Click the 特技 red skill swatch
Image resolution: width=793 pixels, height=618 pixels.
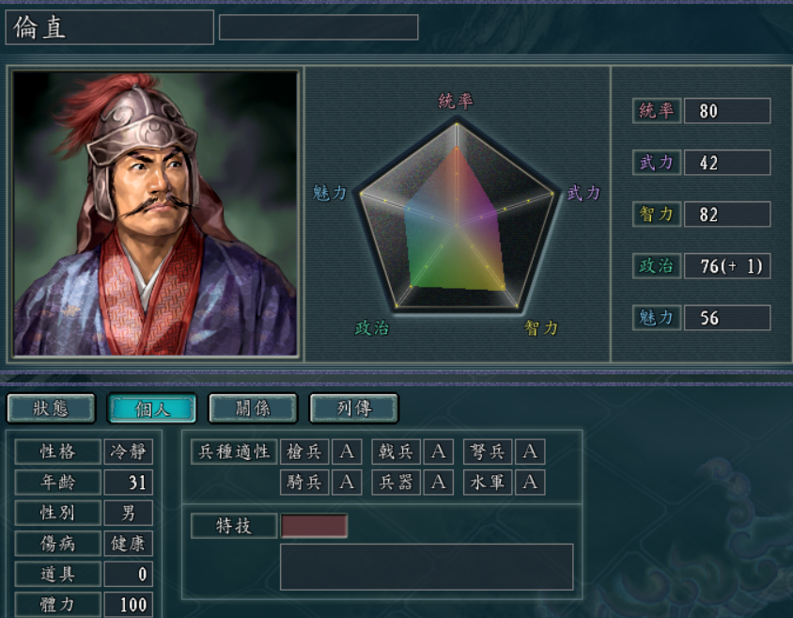click(314, 526)
